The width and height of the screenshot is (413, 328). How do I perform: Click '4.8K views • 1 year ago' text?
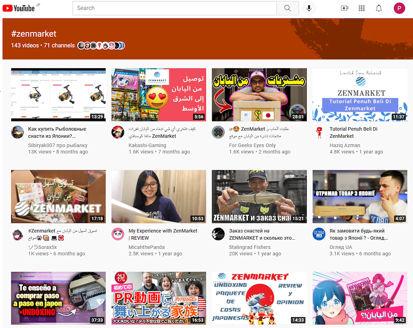(x=356, y=152)
